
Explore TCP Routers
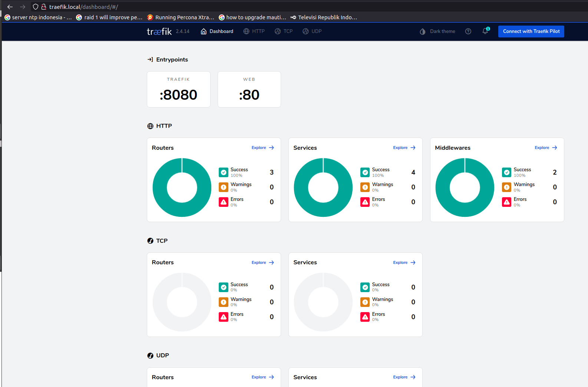point(263,262)
